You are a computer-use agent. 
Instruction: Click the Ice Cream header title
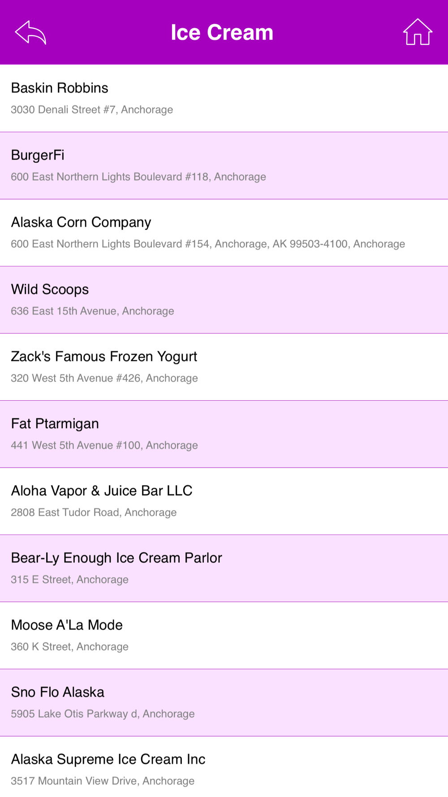pos(222,32)
